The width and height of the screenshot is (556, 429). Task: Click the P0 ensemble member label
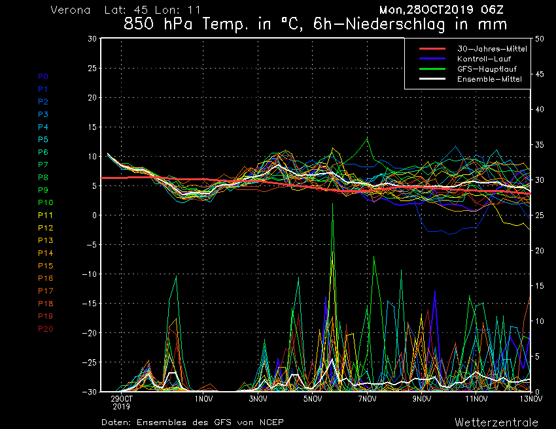click(x=43, y=76)
